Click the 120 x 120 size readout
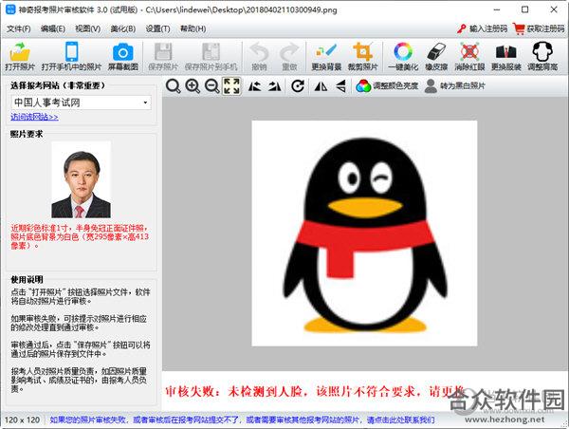 pyautogui.click(x=22, y=420)
